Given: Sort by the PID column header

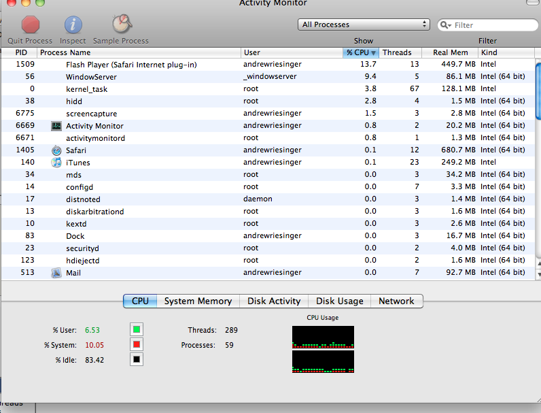Looking at the screenshot, I should pos(19,52).
